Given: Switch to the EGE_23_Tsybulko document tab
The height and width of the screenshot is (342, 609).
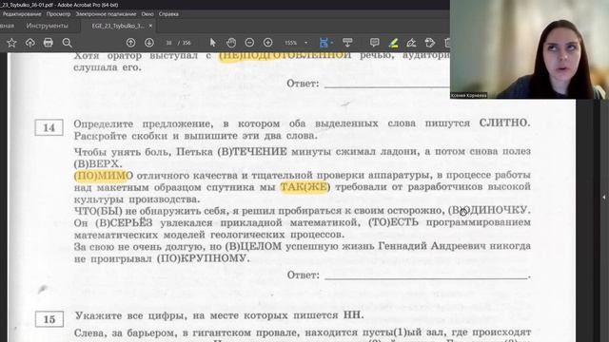Looking at the screenshot, I should click(117, 26).
